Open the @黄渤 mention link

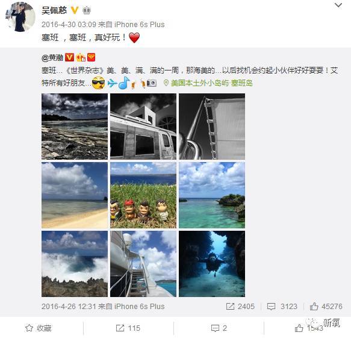(52, 58)
